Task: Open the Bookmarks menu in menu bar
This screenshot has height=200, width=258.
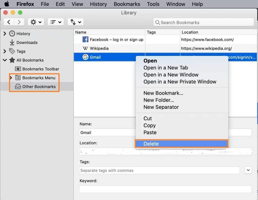Action: [x=127, y=4]
